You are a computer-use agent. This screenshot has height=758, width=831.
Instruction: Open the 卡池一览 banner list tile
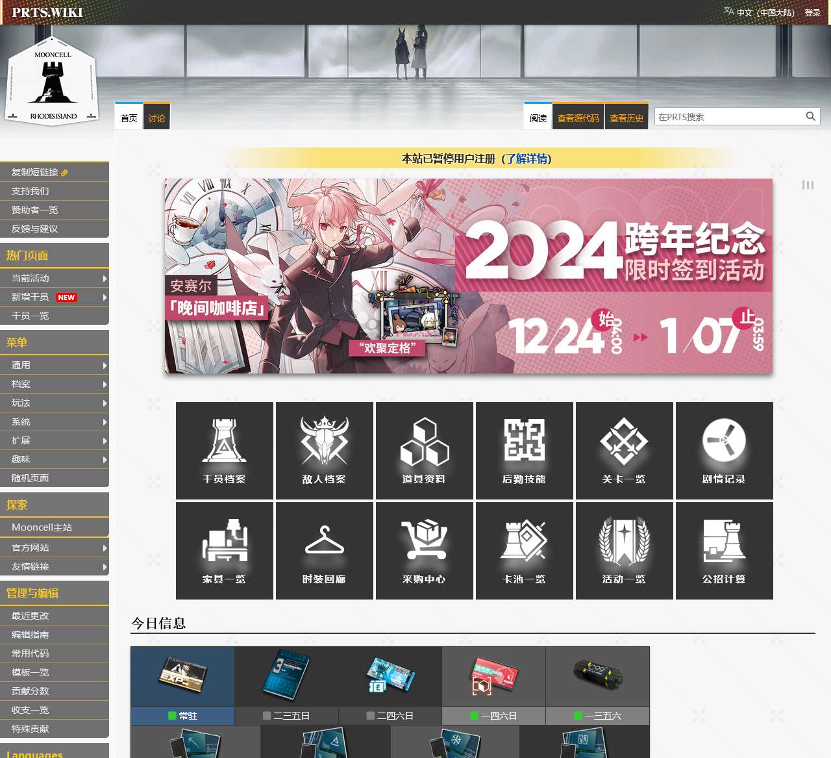point(524,550)
